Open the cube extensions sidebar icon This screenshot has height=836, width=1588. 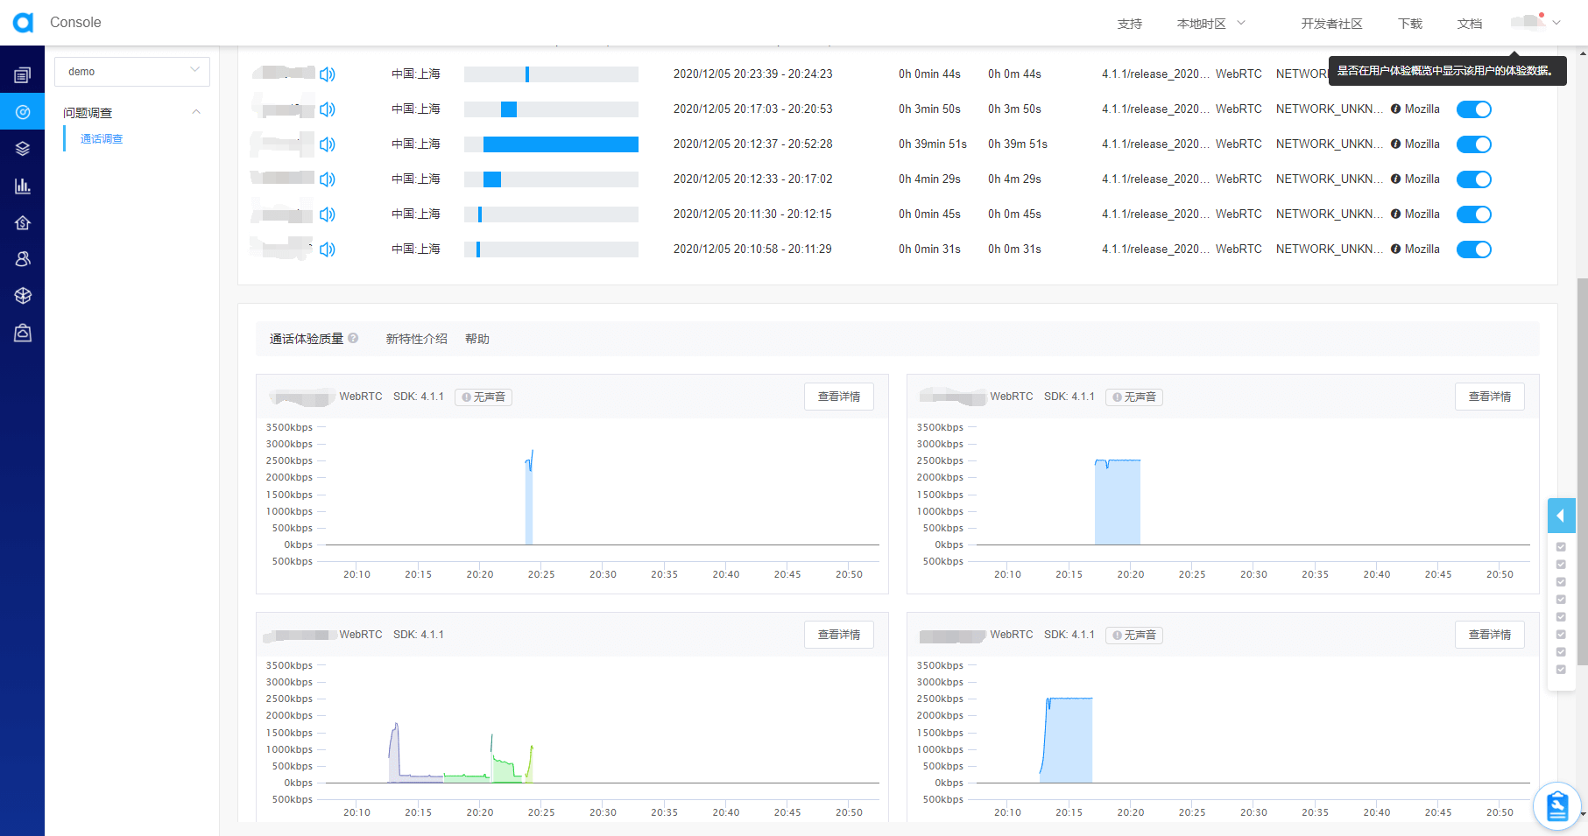pyautogui.click(x=23, y=296)
